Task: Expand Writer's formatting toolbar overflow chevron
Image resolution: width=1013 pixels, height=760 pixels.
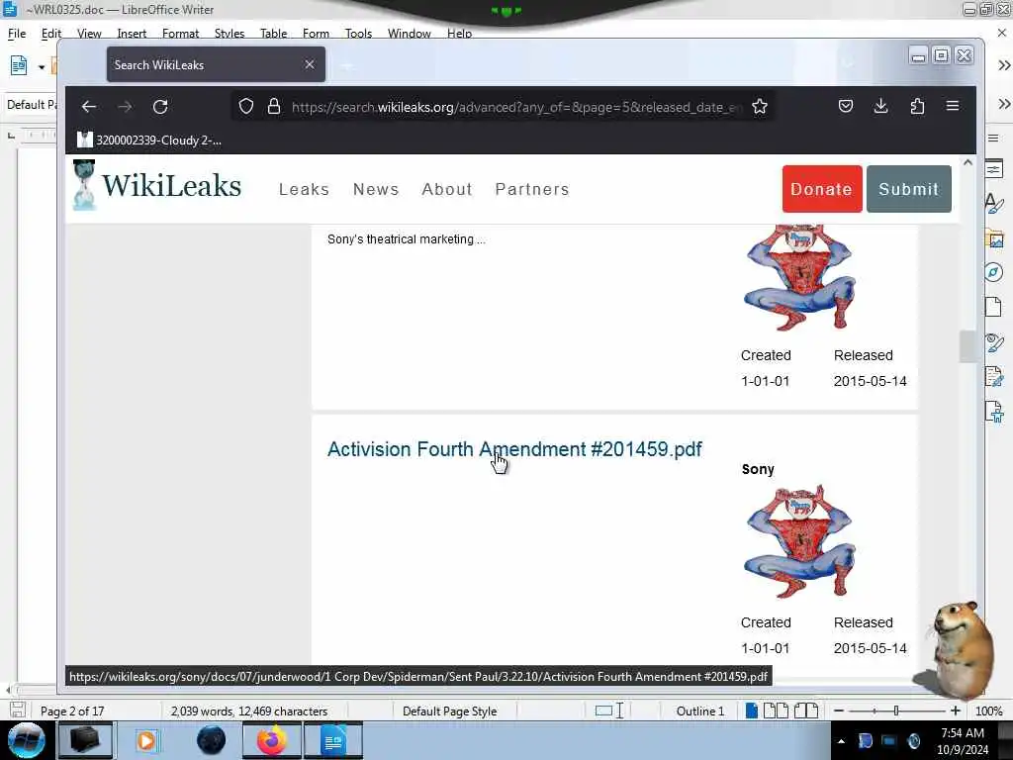Action: 1003,104
